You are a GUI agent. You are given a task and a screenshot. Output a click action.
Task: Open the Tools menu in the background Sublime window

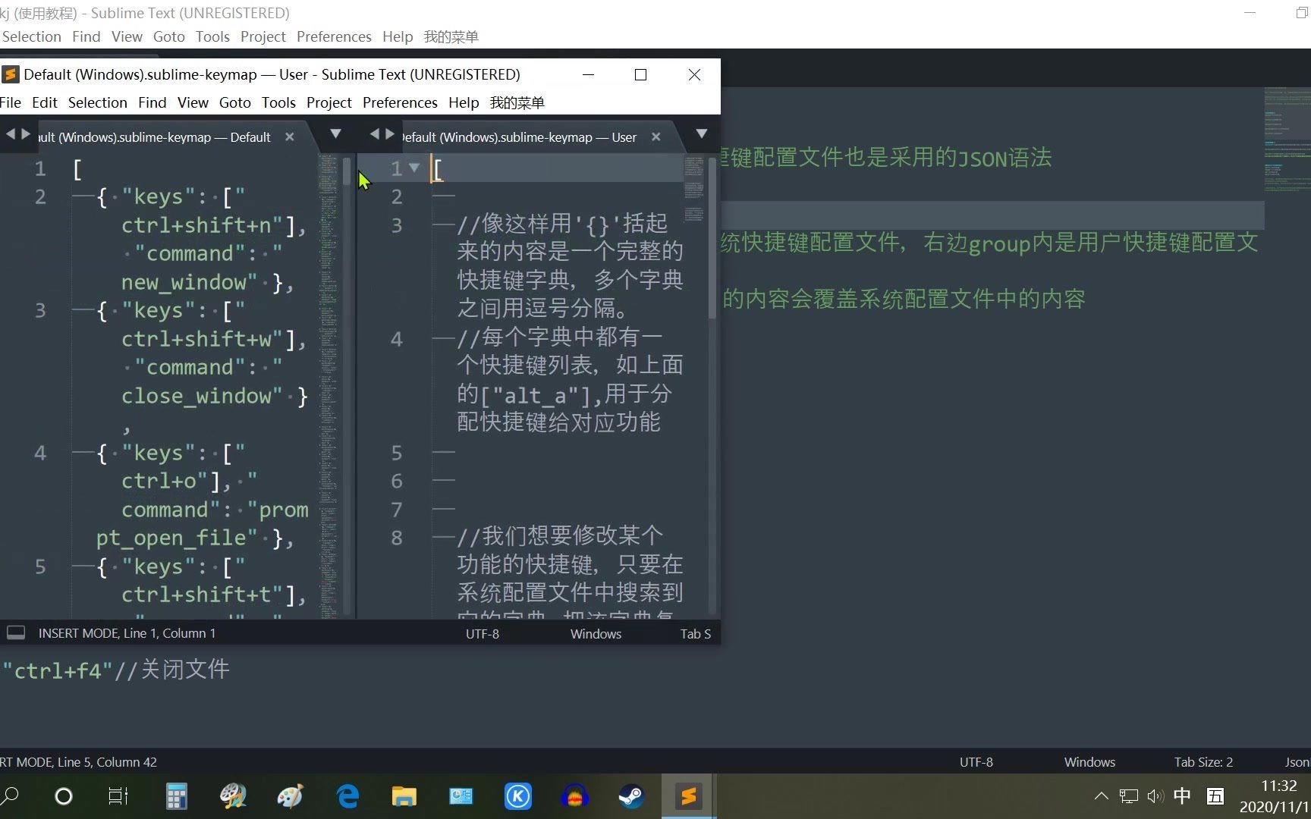[212, 36]
